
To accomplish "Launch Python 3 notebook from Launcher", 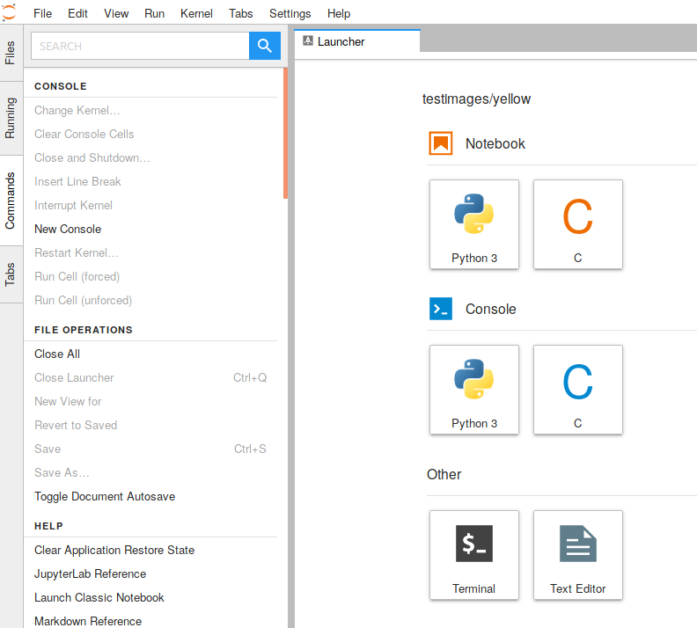I will (474, 223).
